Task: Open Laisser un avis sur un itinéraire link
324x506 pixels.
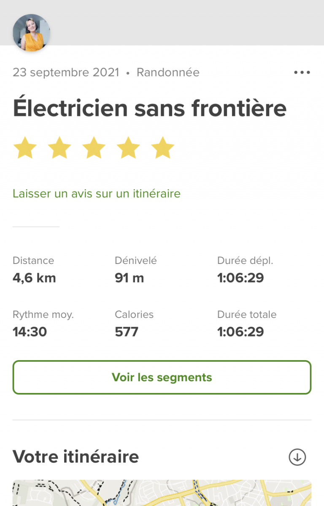Action: coord(97,194)
